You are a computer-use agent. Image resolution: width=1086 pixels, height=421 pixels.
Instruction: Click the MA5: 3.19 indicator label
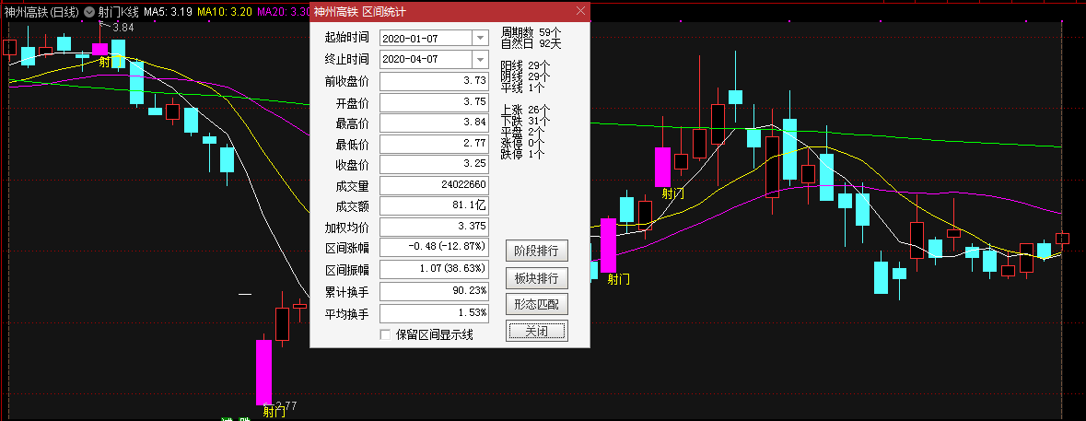[169, 12]
